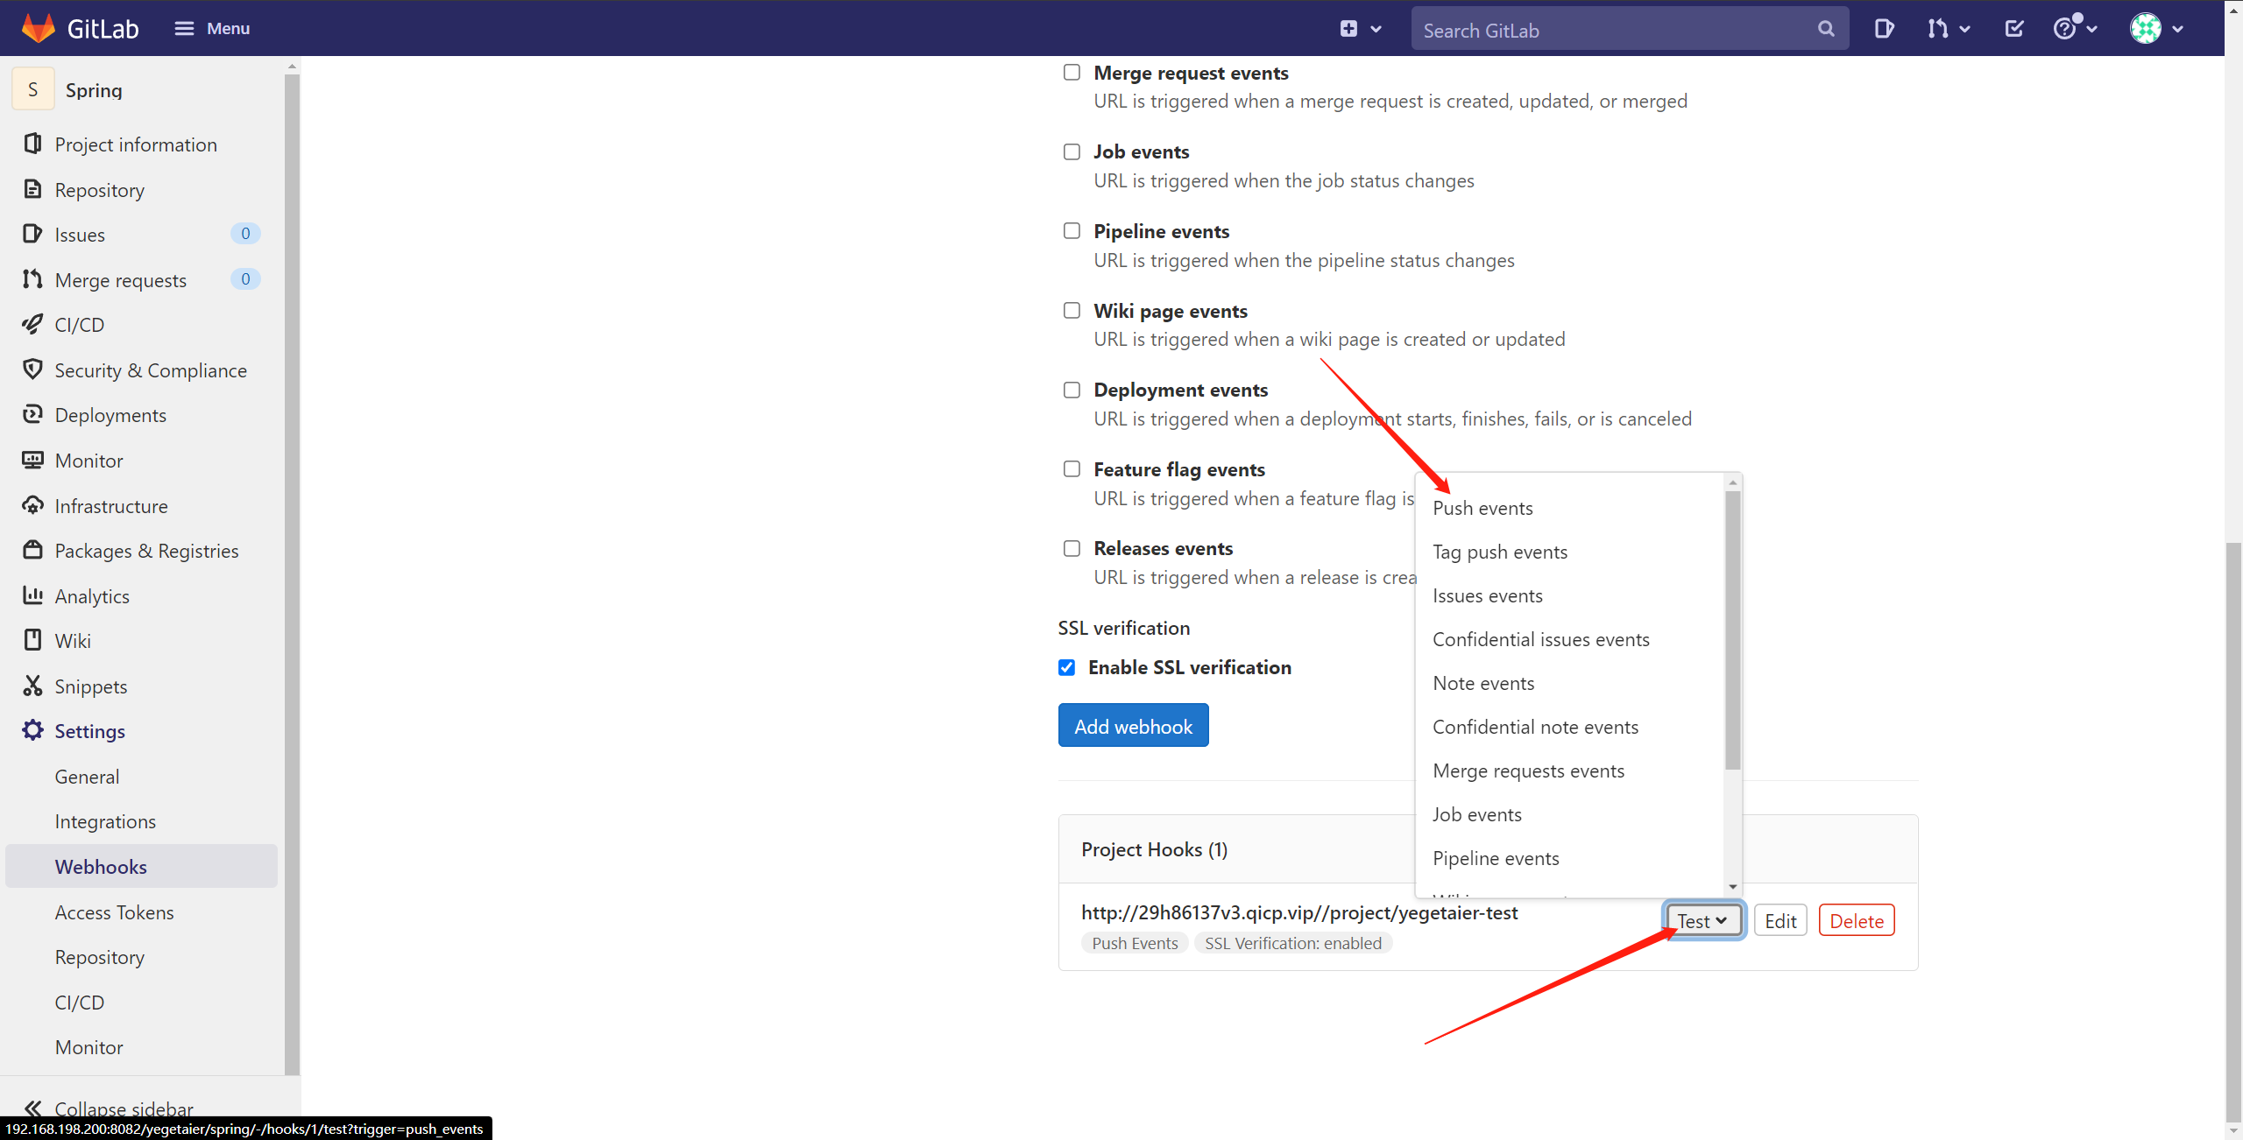
Task: Click the Analytics chart icon
Action: [x=32, y=595]
